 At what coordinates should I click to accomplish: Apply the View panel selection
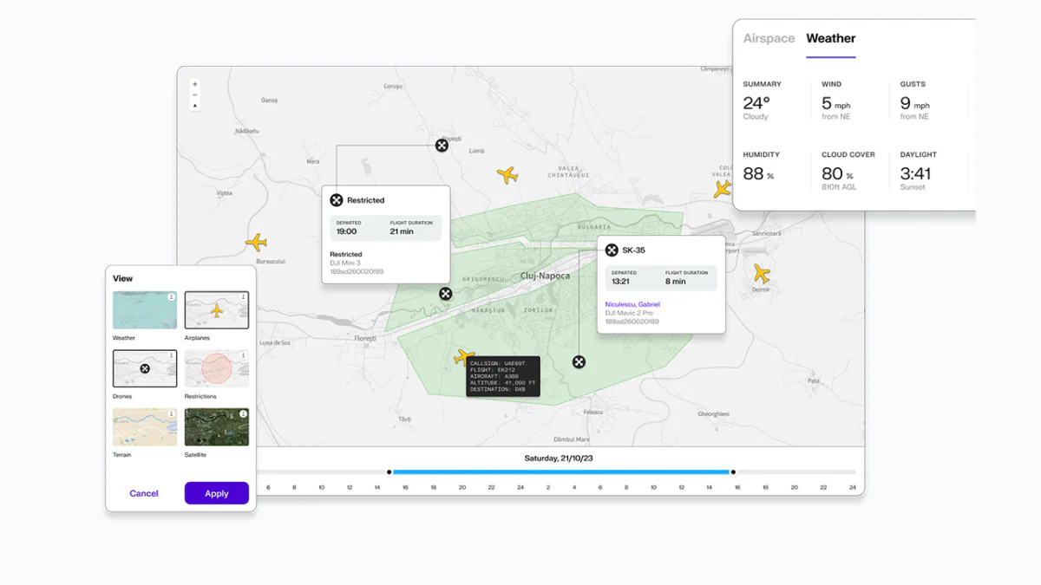point(217,493)
